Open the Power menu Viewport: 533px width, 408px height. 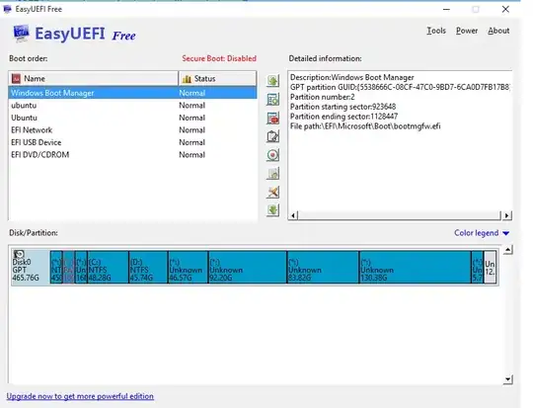tap(467, 31)
